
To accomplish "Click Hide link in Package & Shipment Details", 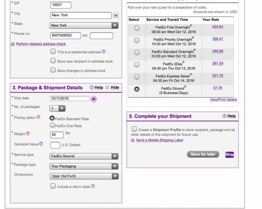I will pos(115,88).
